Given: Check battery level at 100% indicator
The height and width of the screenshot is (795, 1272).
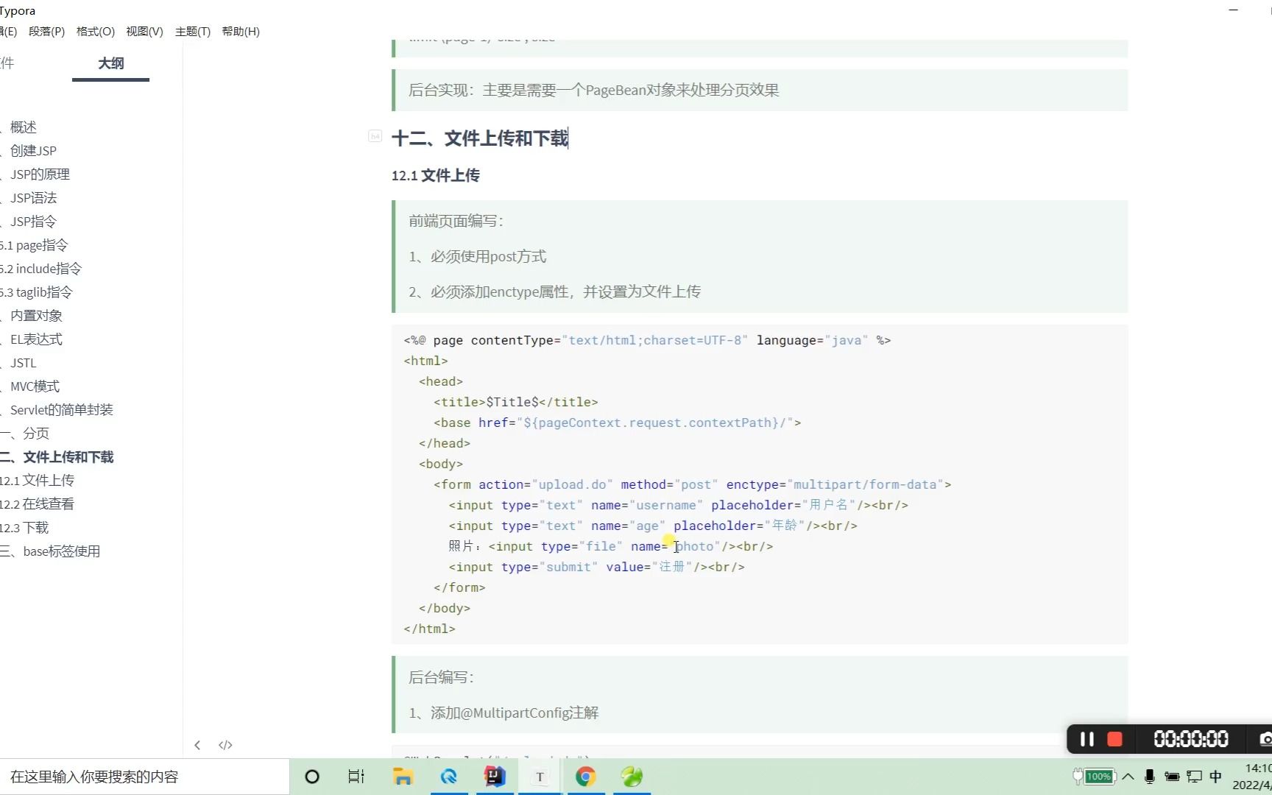Looking at the screenshot, I should (x=1097, y=777).
